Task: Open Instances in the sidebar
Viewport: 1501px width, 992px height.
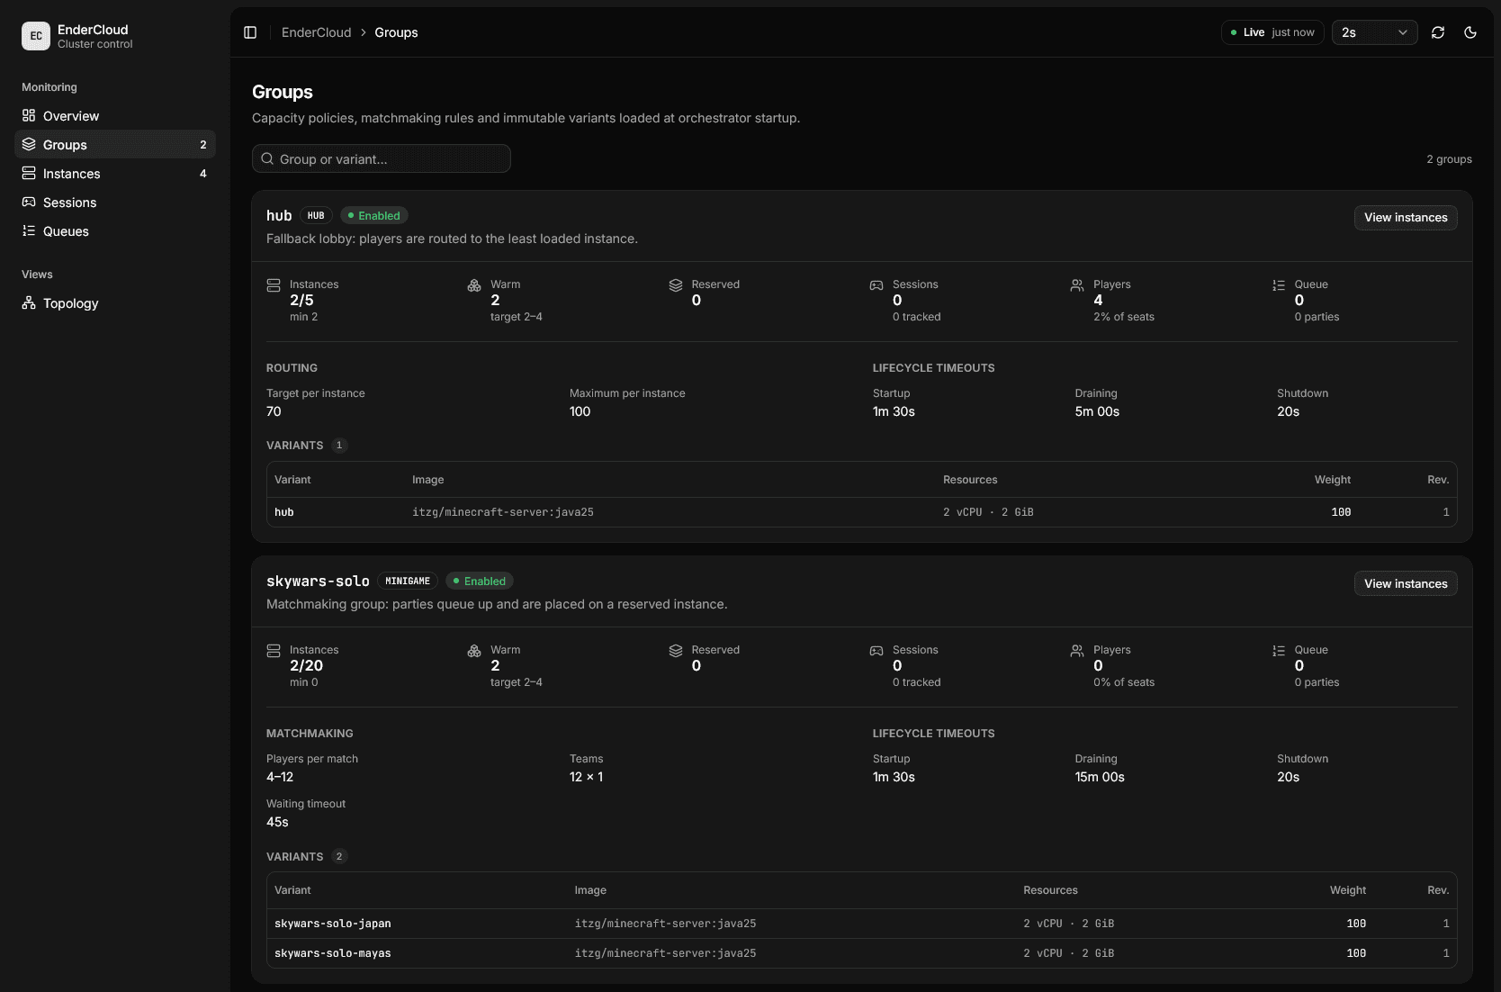Action: pyautogui.click(x=115, y=174)
